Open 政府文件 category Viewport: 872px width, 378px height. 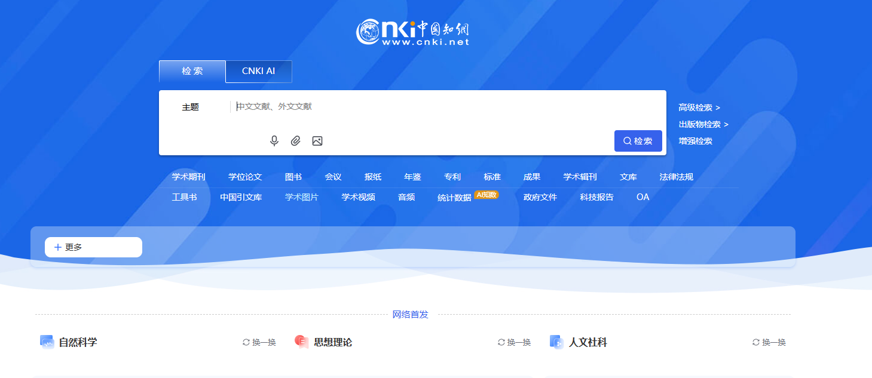[x=540, y=197]
